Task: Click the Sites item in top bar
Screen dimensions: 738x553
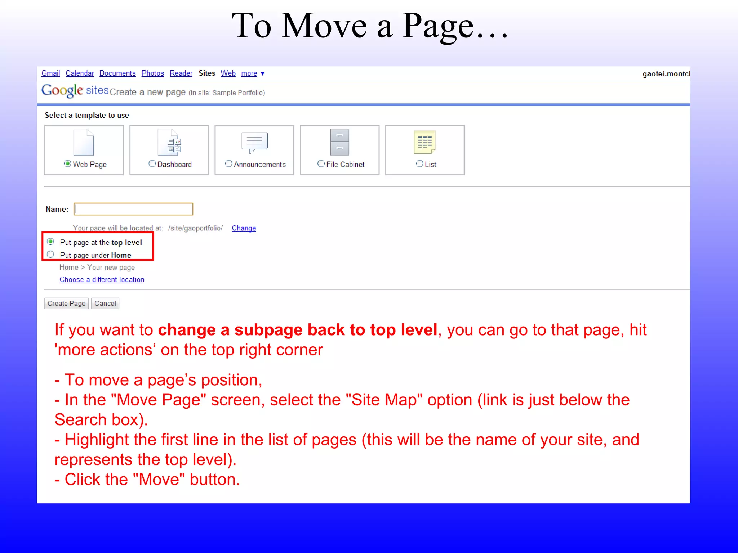Action: [x=206, y=73]
